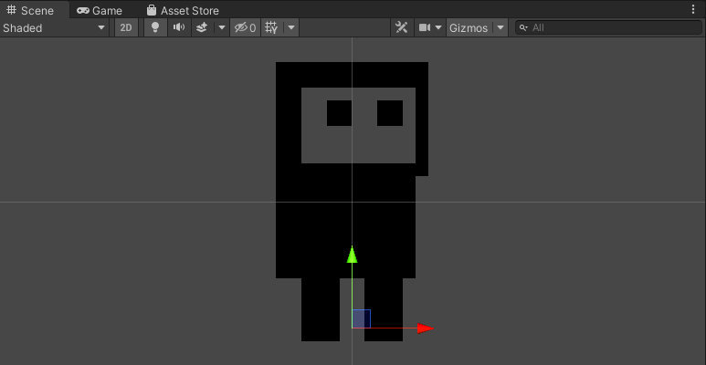Open the panel options kebab menu
The width and height of the screenshot is (706, 365).
tap(693, 9)
